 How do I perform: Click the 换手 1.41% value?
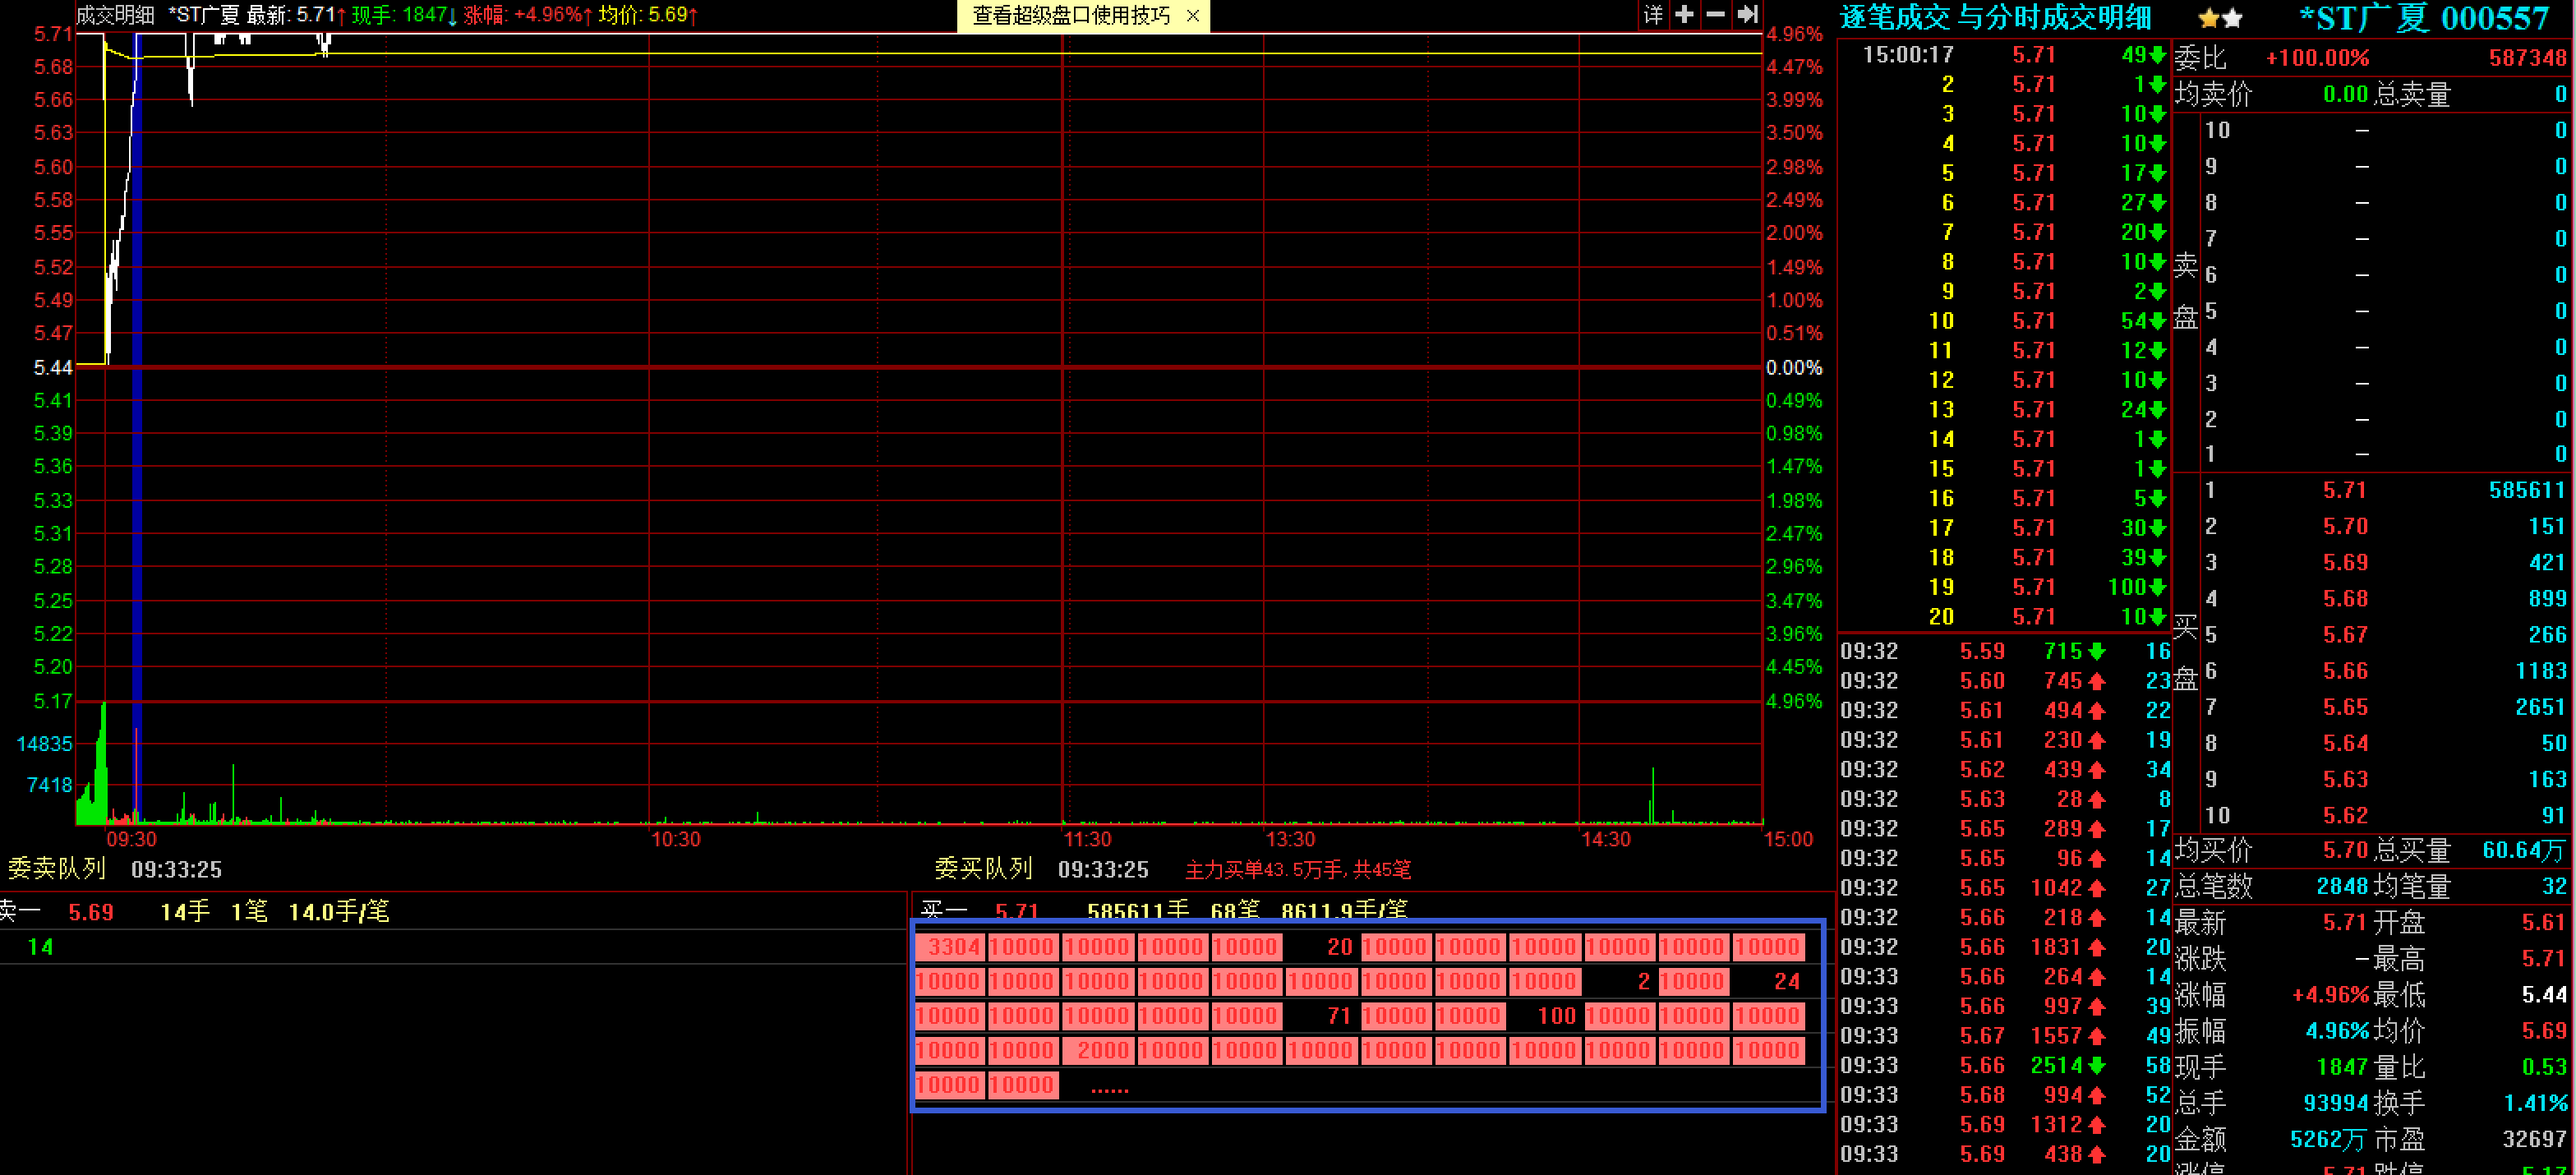point(2535,1103)
